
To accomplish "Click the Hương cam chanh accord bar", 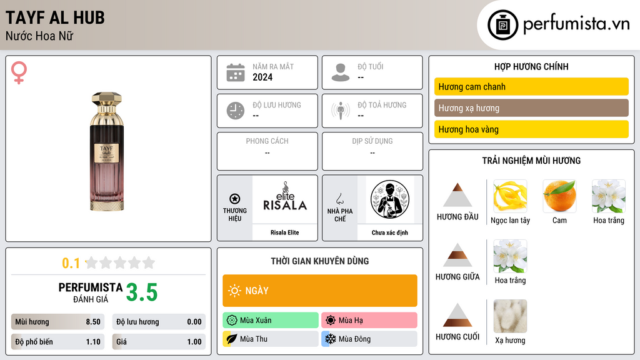I will 531,86.
